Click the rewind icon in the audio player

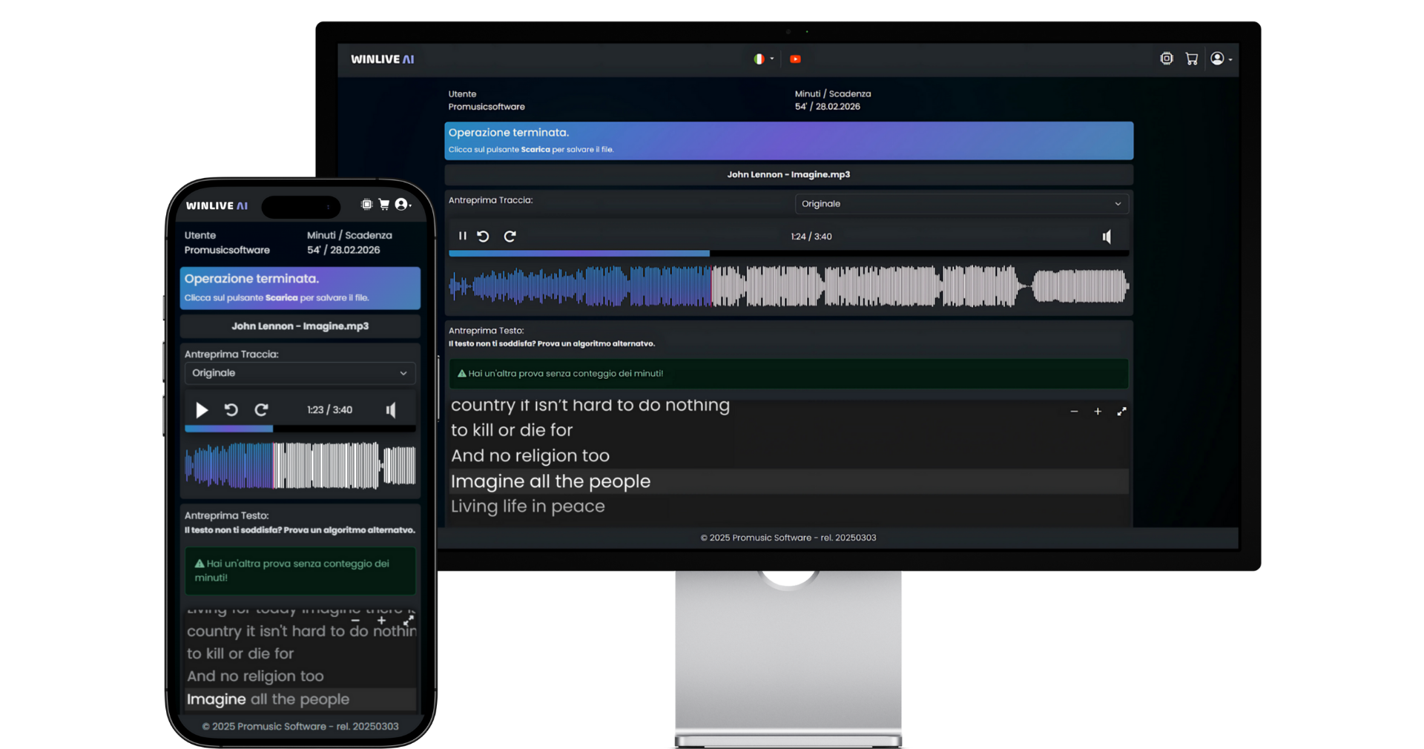[484, 236]
